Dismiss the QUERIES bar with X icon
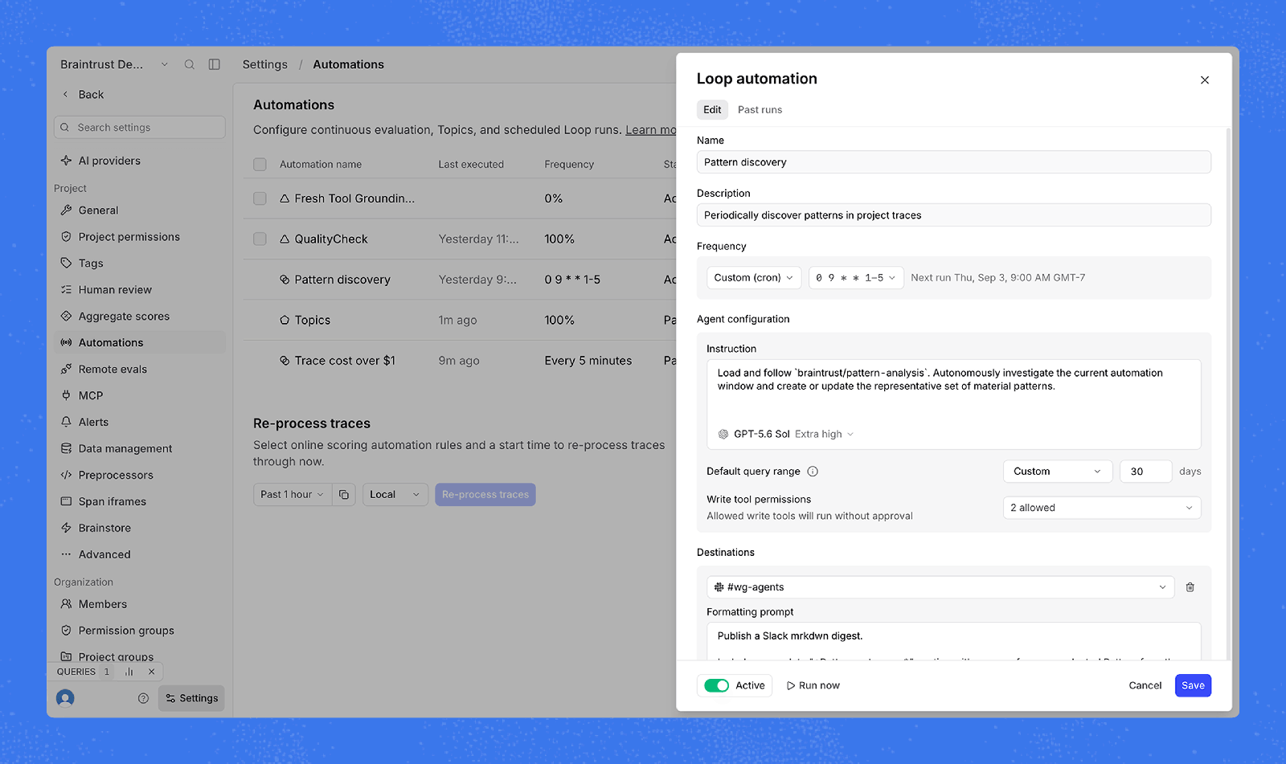This screenshot has height=764, width=1286. (151, 672)
